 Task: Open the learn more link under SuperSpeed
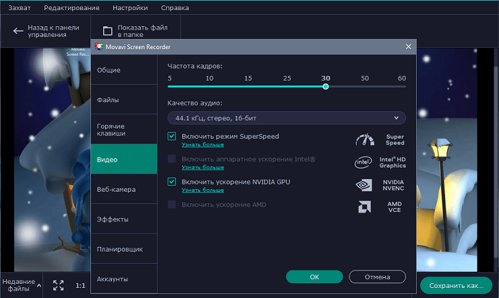coord(203,145)
